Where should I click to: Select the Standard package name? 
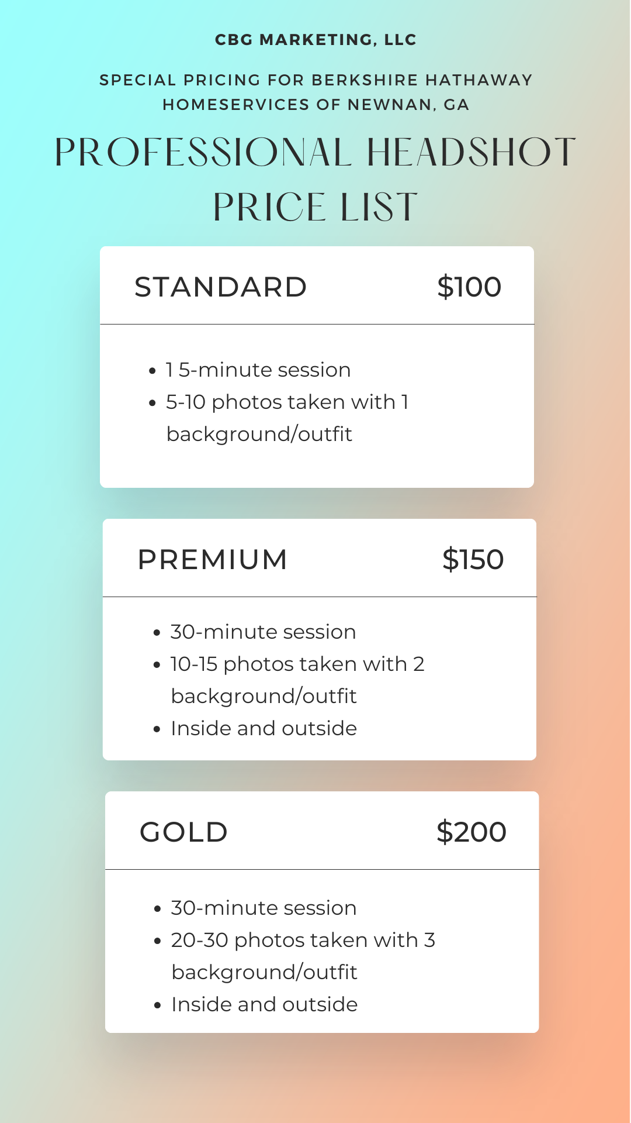(x=220, y=287)
